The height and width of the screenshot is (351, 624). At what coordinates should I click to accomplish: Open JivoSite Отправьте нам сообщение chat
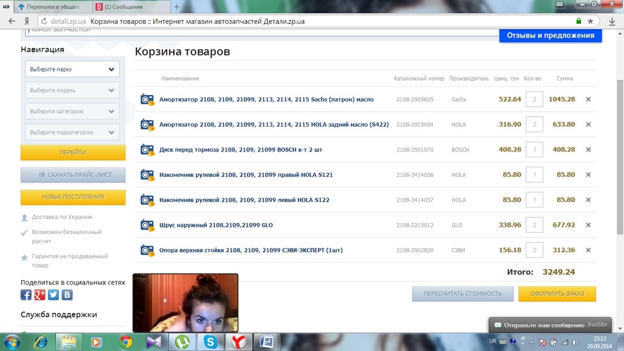551,325
